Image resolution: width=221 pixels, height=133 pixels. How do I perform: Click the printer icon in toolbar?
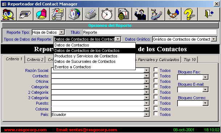[x=25, y=14]
